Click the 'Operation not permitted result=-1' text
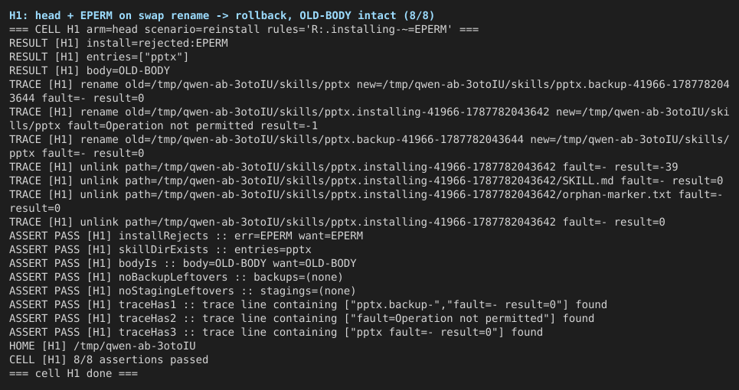This screenshot has width=739, height=390. pos(211,125)
